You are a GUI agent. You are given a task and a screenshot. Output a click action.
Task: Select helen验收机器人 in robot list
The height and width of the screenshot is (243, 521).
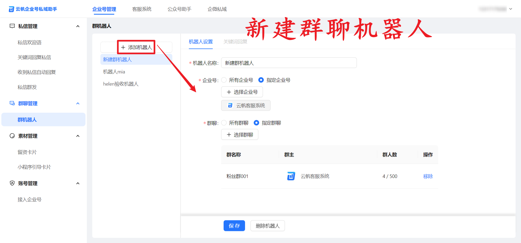pyautogui.click(x=136, y=84)
